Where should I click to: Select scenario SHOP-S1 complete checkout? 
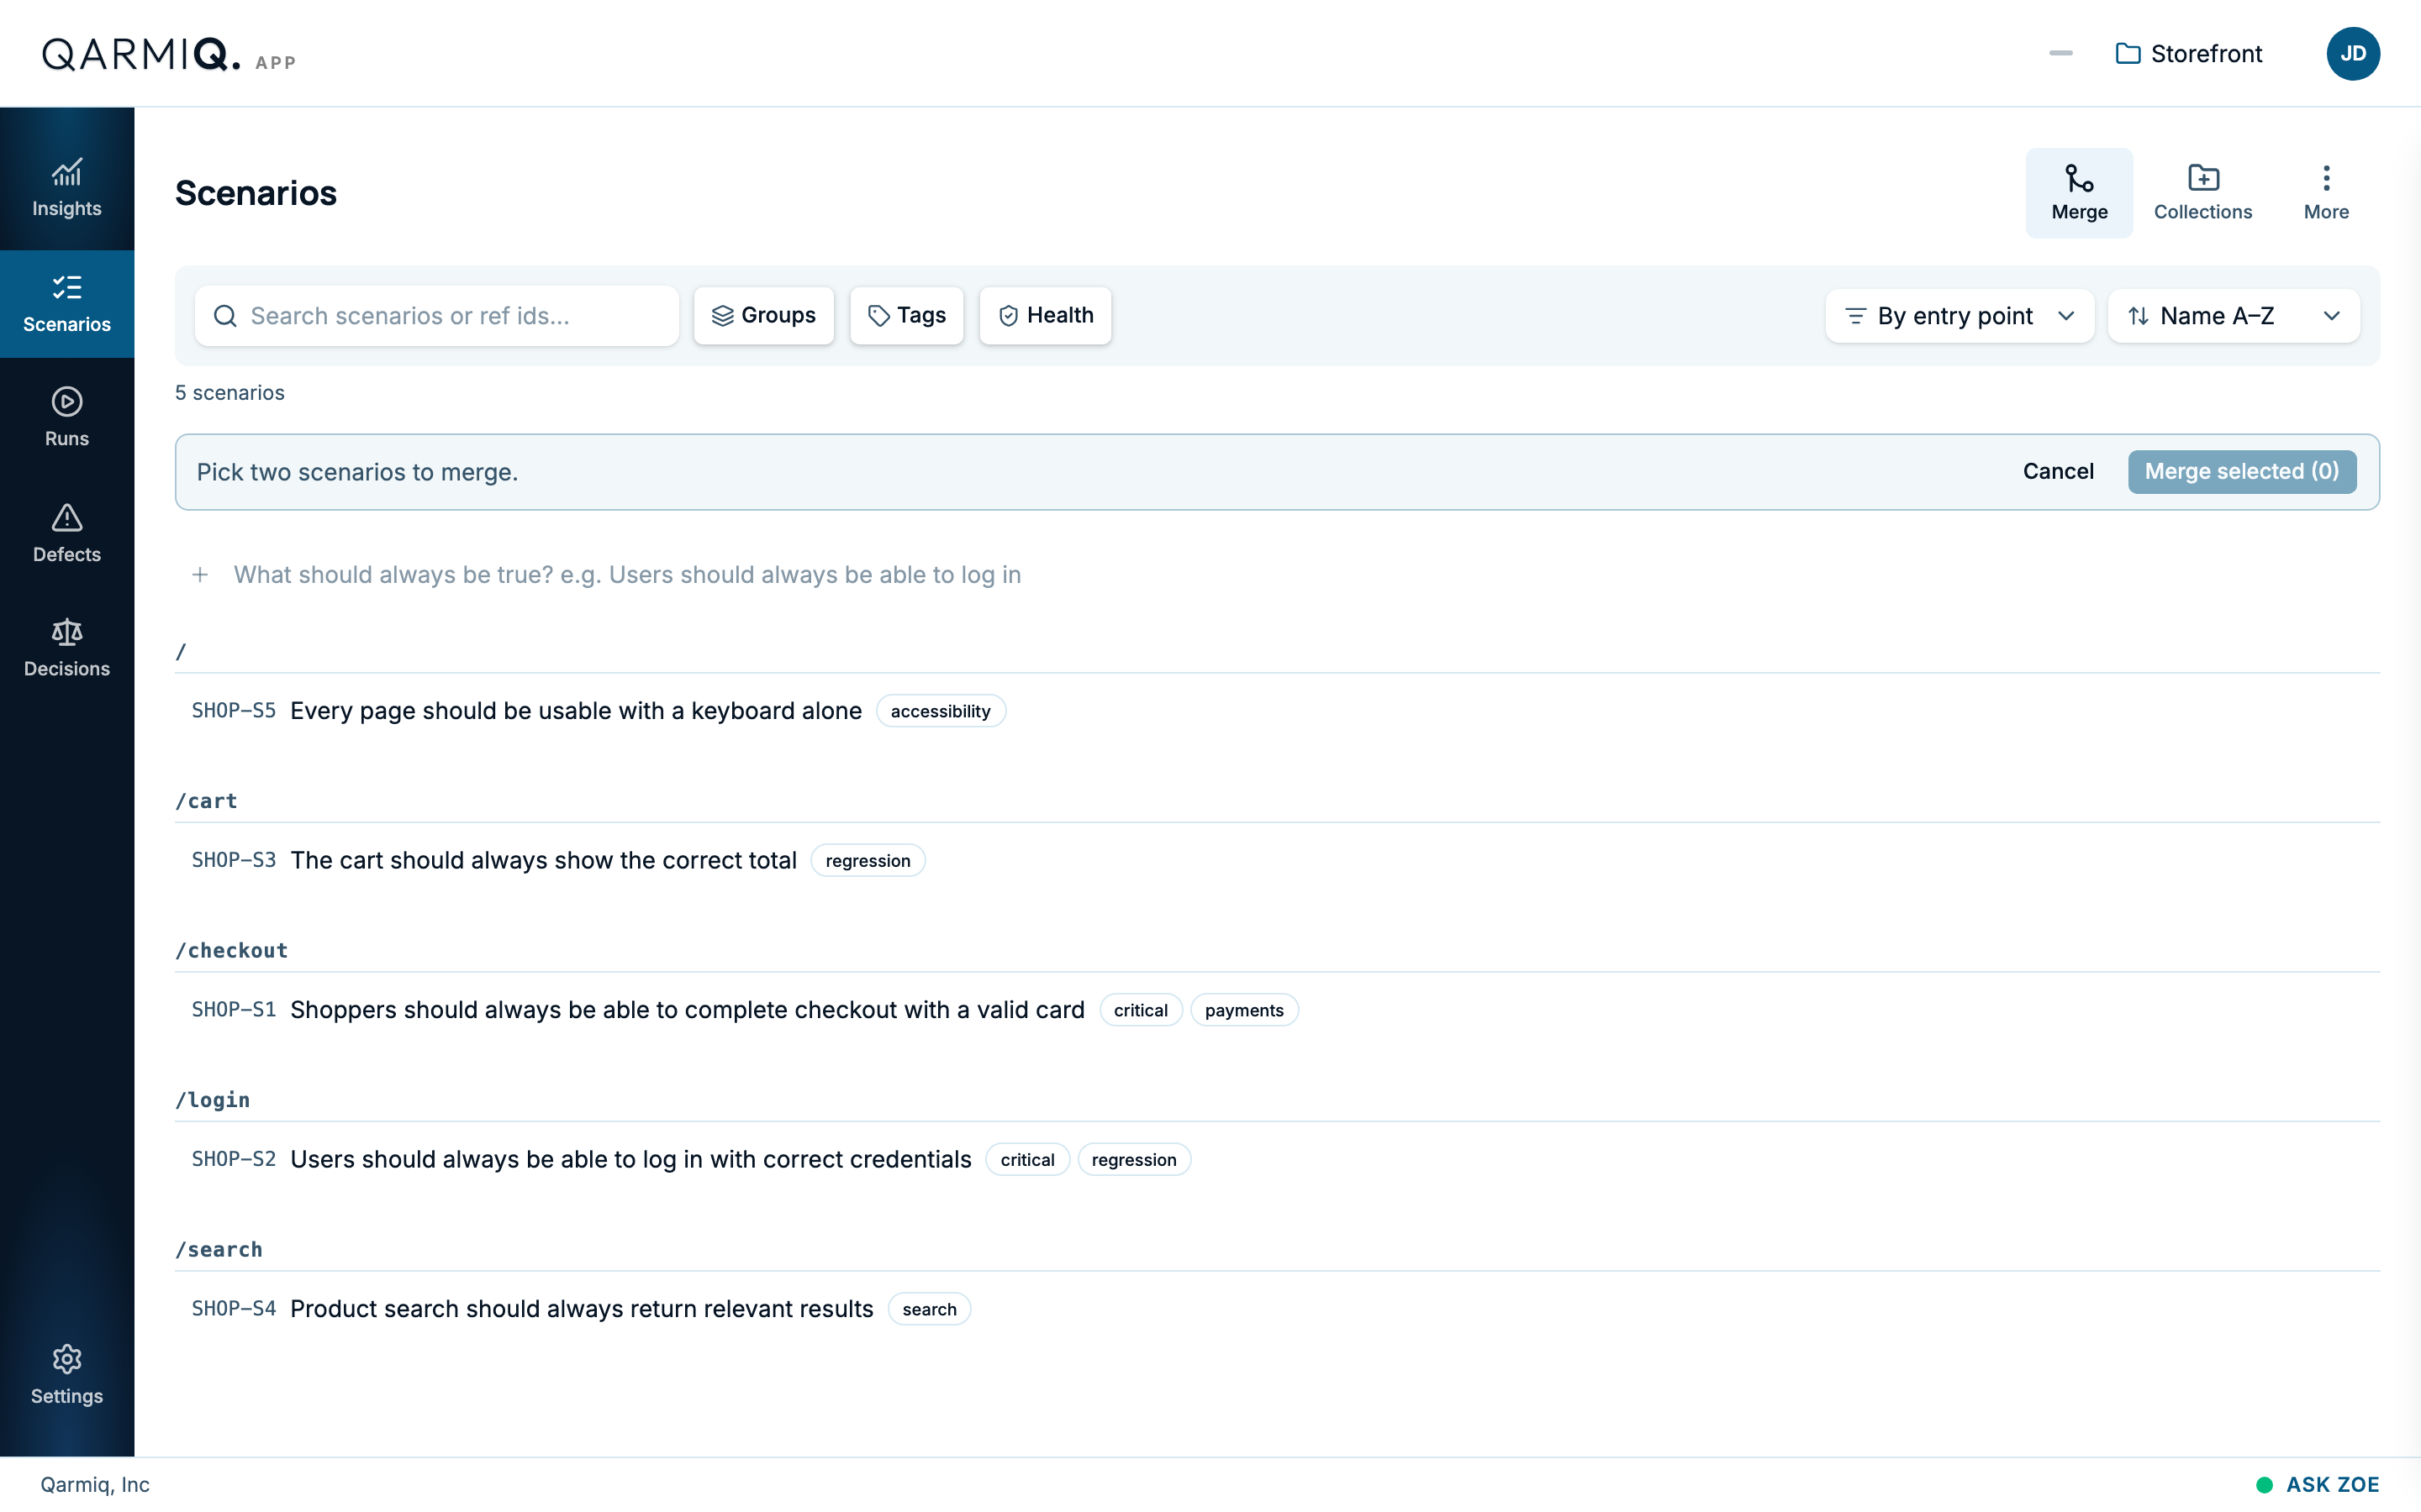(x=1278, y=1010)
